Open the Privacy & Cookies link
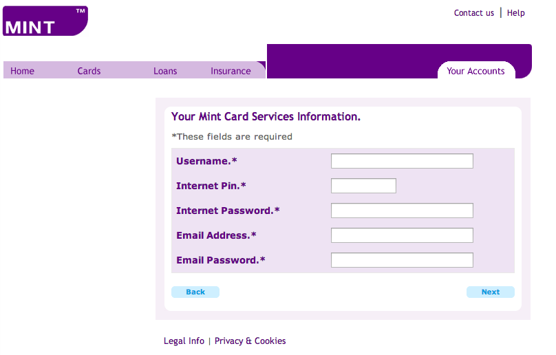556x355 pixels. [x=250, y=341]
